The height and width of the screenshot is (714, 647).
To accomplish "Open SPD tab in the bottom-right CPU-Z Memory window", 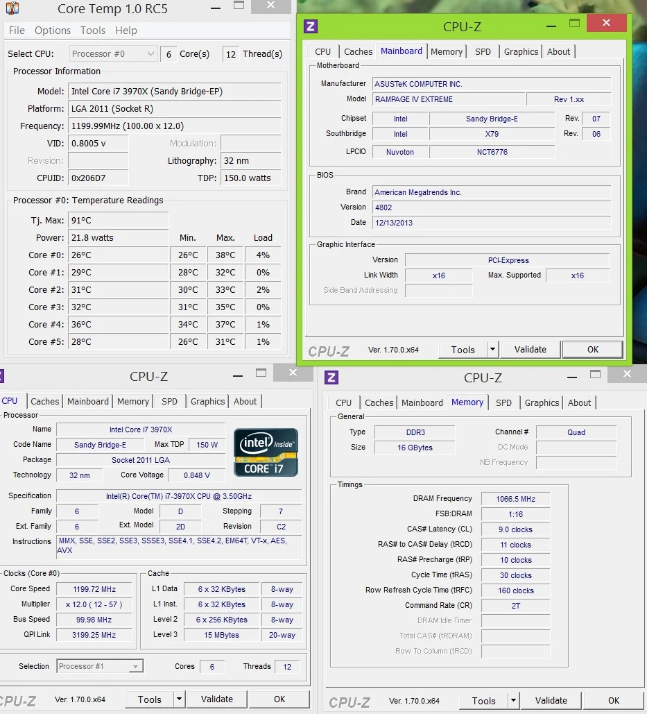I will point(503,403).
